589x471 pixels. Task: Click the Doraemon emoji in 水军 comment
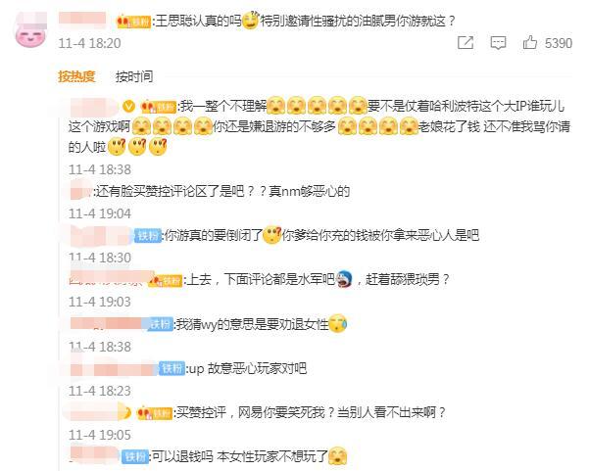coord(344,279)
